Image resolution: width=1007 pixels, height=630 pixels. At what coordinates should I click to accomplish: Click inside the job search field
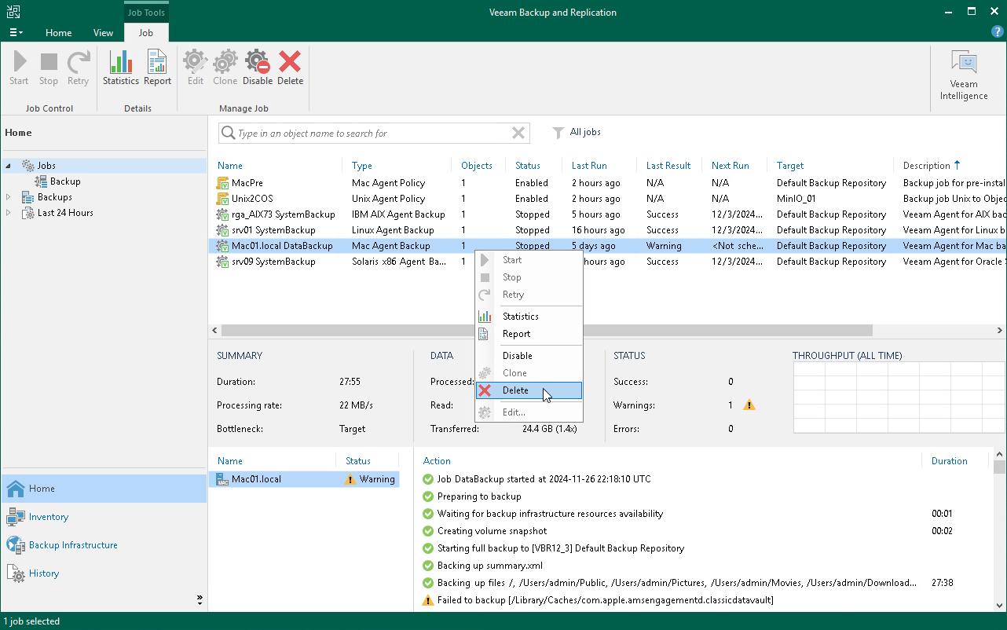(369, 133)
